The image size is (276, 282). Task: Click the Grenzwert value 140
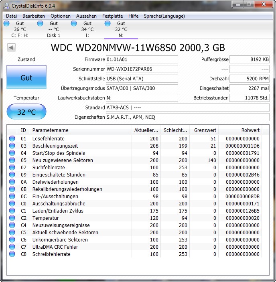(x=212, y=160)
